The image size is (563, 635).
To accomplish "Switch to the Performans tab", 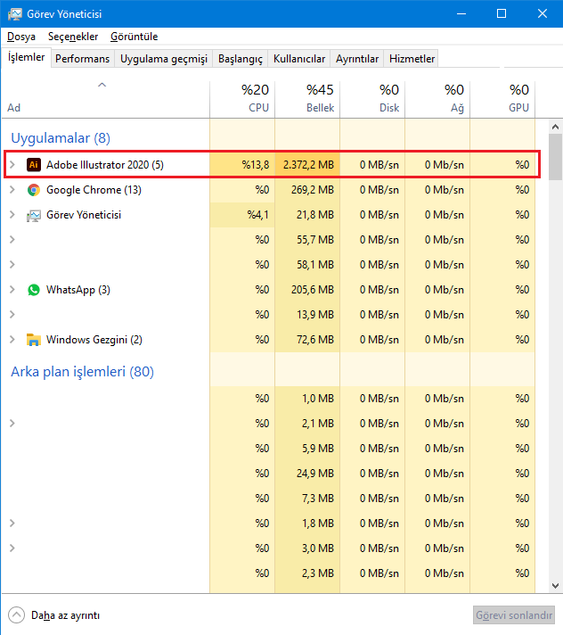I will pyautogui.click(x=83, y=59).
